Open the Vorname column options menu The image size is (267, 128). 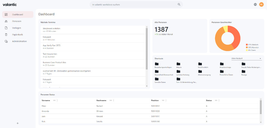coord(57,100)
